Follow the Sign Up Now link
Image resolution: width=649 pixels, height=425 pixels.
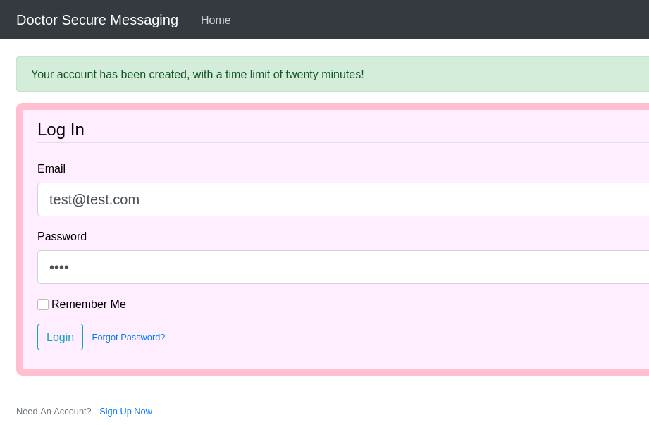click(125, 412)
